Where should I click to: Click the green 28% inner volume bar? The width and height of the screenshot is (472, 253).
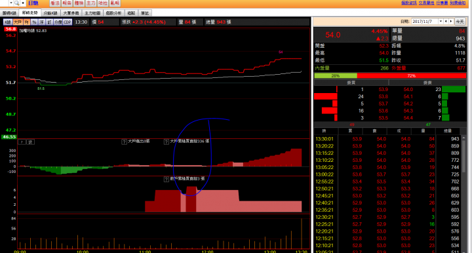(336, 76)
